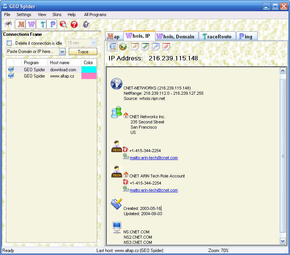Open the Settings menu
The width and height of the screenshot is (290, 255).
(24, 15)
